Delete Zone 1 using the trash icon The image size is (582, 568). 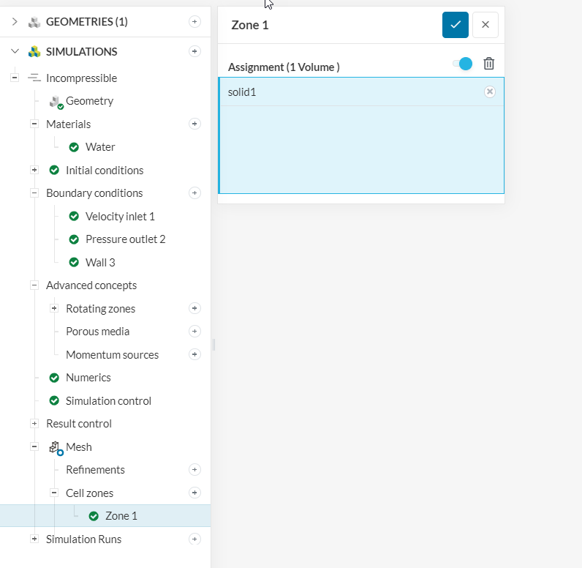click(x=489, y=64)
